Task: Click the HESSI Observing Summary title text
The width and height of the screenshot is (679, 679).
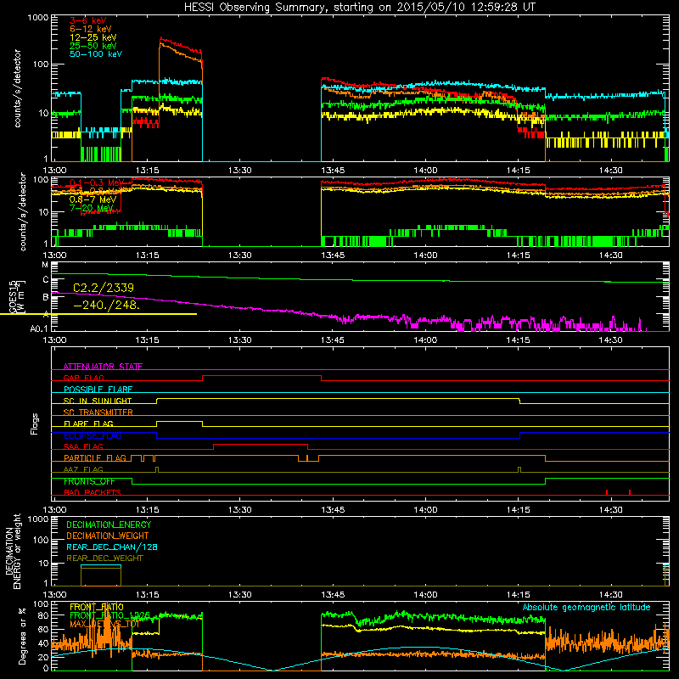Action: 359,7
